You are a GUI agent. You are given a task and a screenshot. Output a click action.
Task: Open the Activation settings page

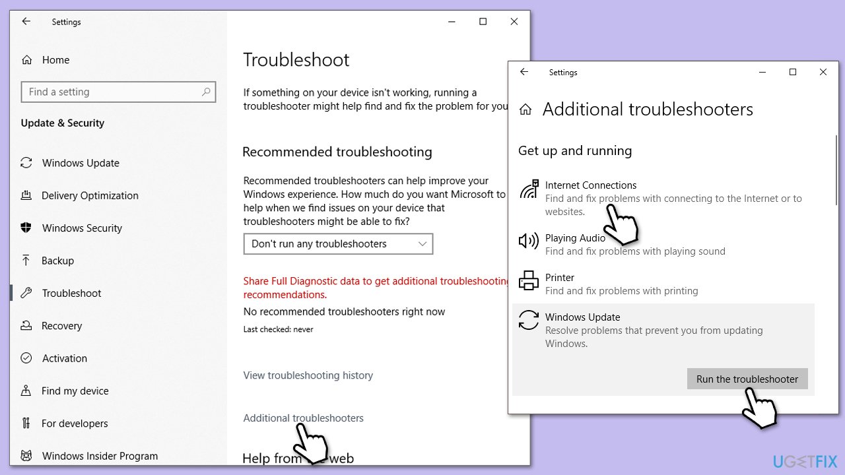[x=64, y=358]
